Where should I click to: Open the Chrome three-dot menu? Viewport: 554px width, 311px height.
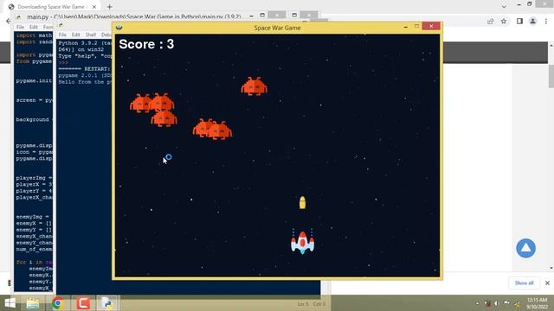pos(546,21)
